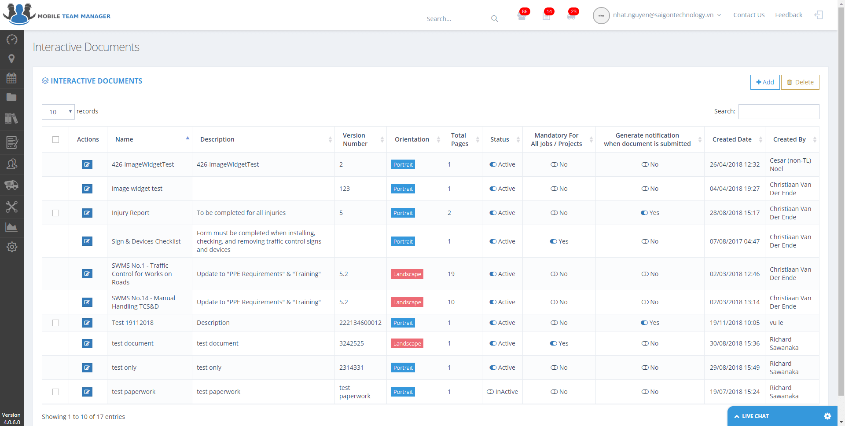The width and height of the screenshot is (845, 426).
Task: Open the Contact Us link
Action: coord(749,15)
